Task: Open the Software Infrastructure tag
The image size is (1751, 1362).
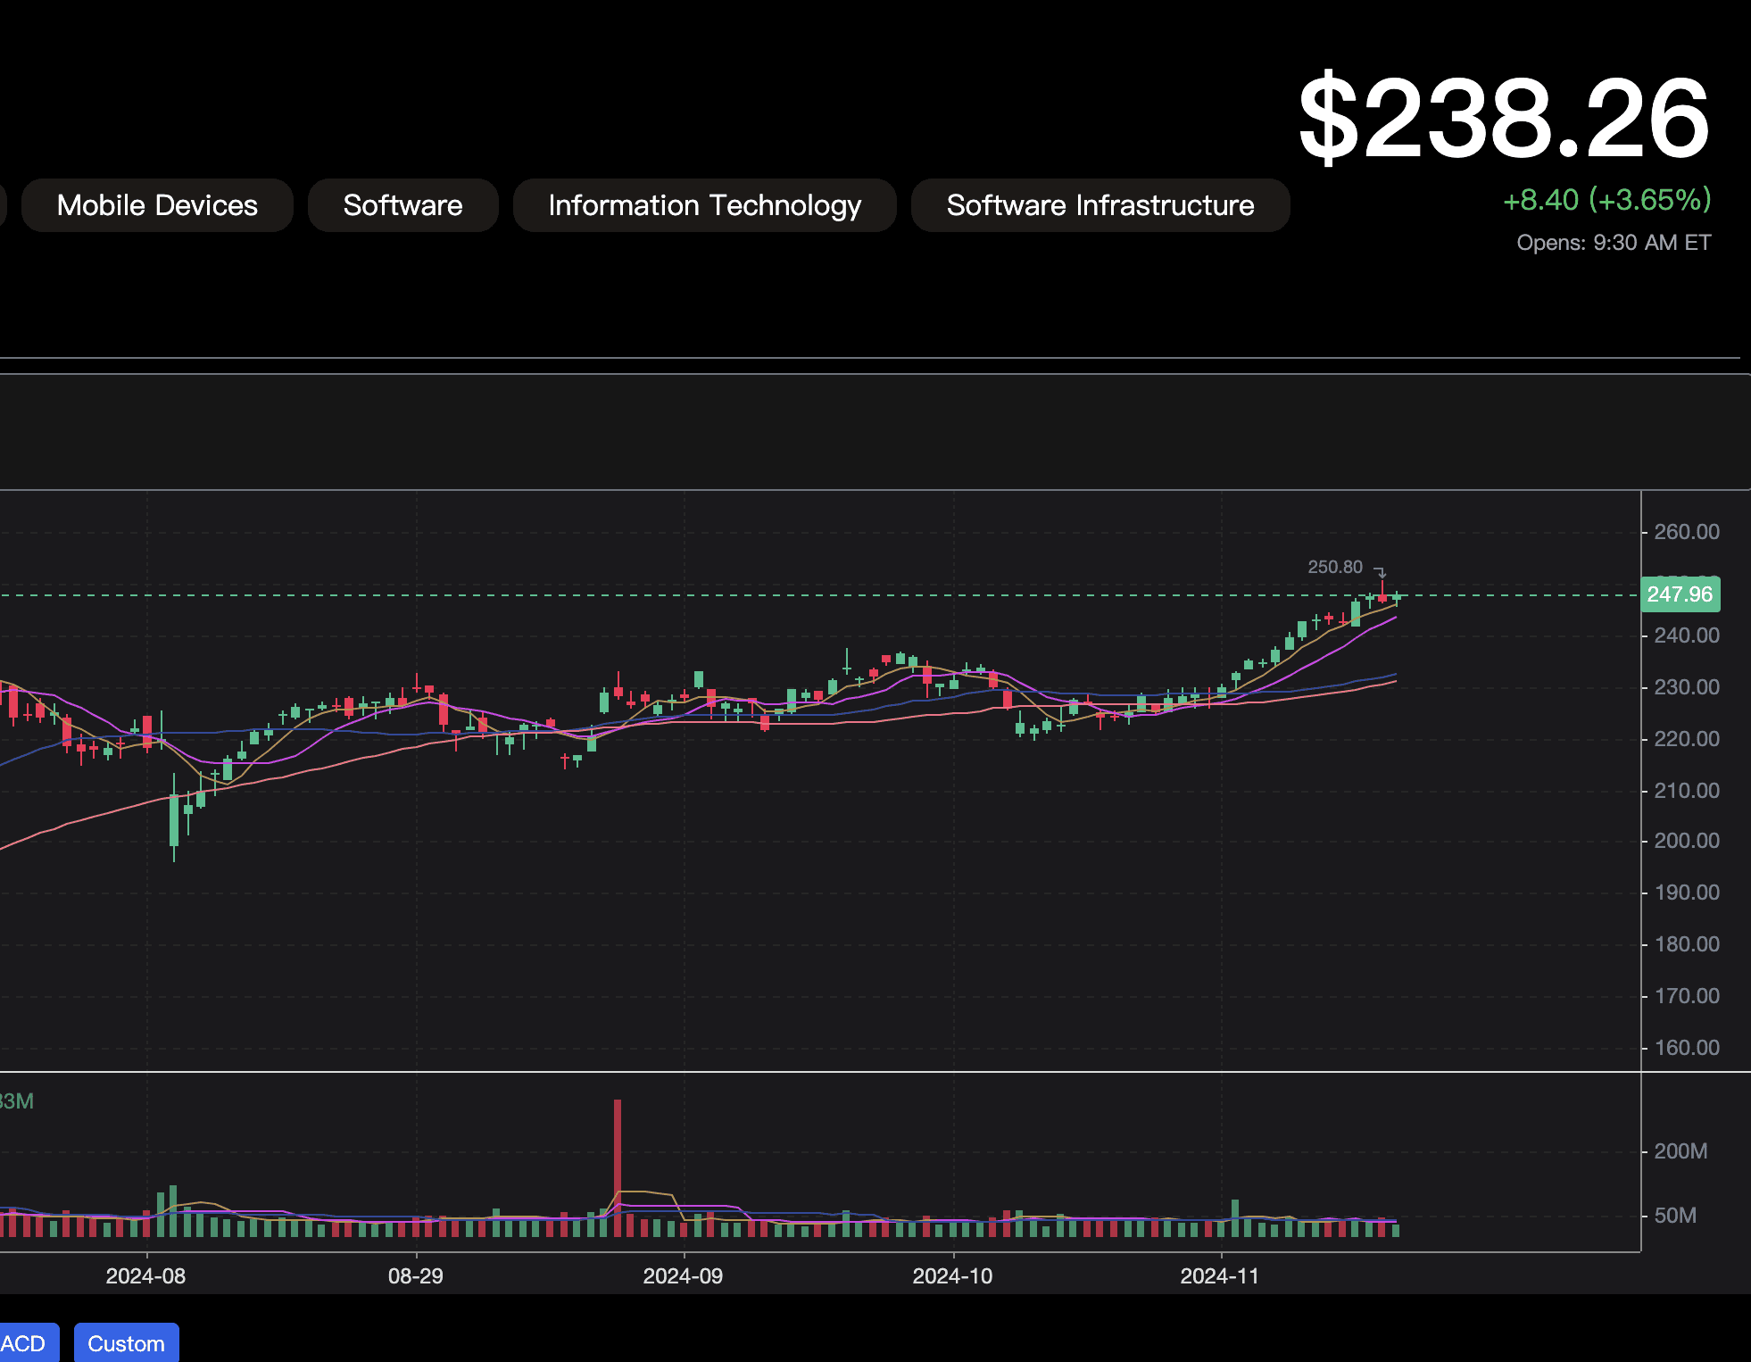Action: 1100,205
